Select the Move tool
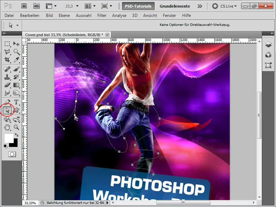Viewport: 276px width, 207px height. point(16,43)
